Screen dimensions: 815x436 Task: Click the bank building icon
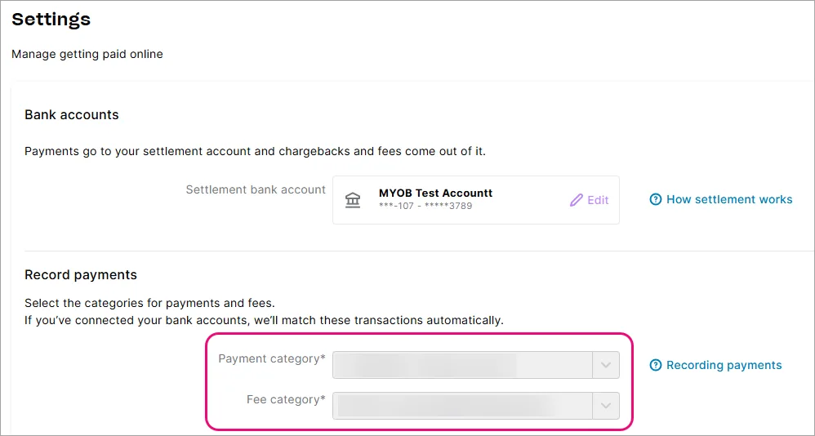pyautogui.click(x=353, y=200)
